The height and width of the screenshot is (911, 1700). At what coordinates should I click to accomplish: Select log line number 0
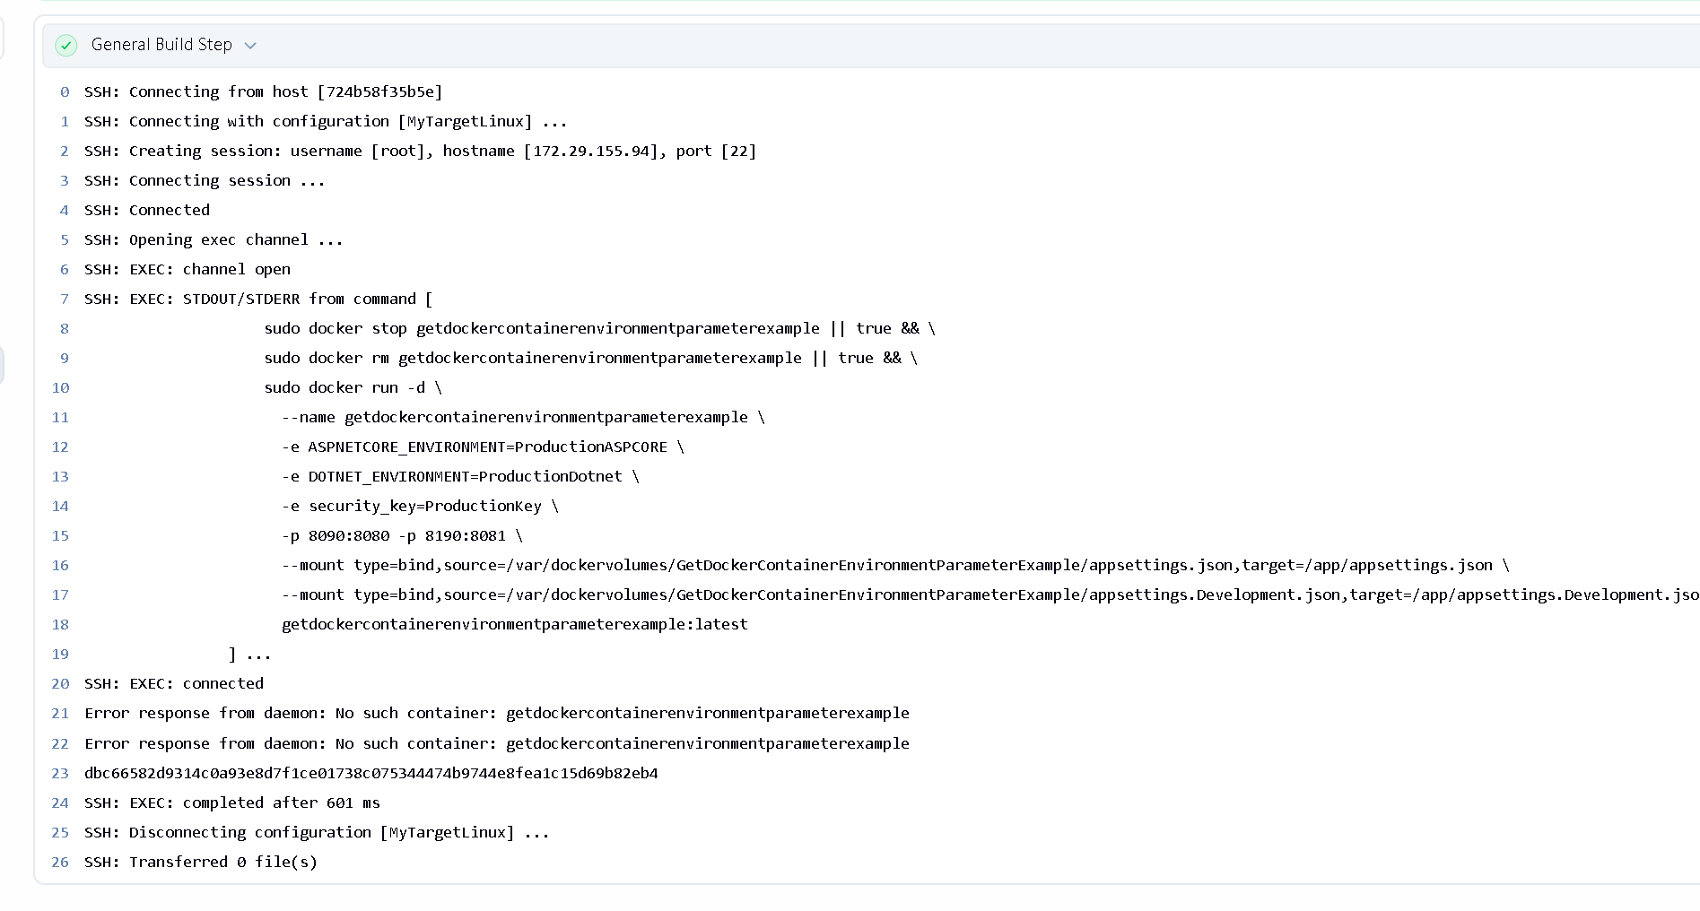64,92
